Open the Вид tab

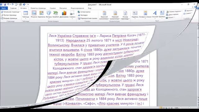pos(90,8)
